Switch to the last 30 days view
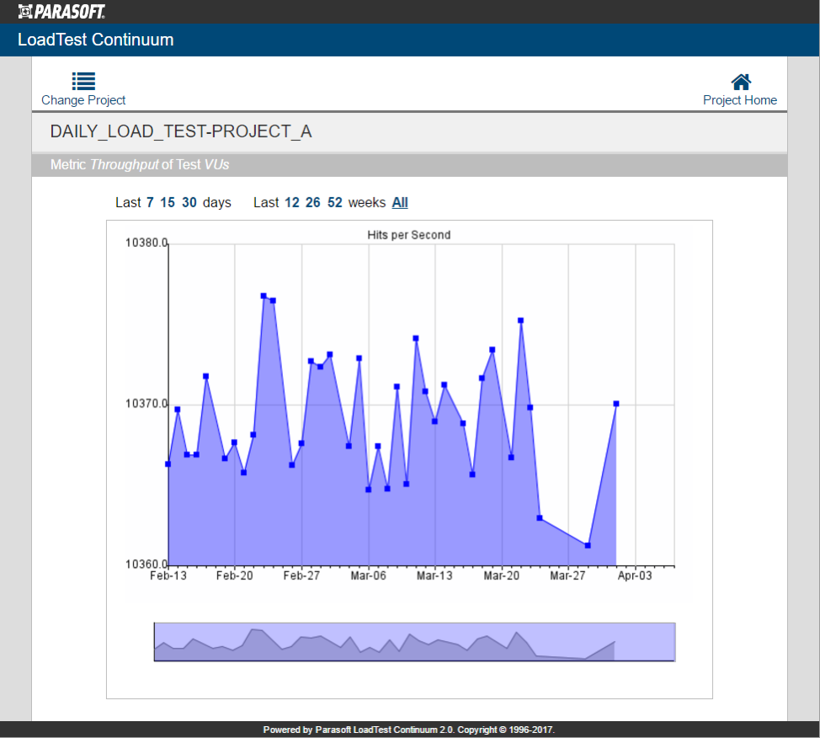 [189, 202]
